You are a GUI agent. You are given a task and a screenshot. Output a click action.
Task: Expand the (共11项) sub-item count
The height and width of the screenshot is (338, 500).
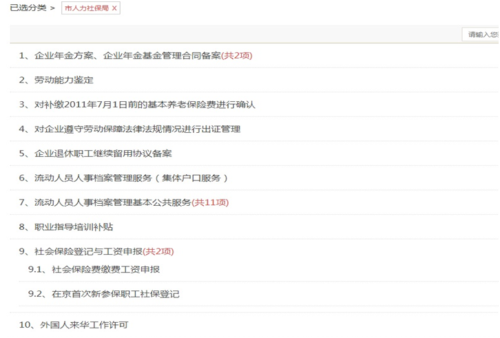tap(210, 202)
